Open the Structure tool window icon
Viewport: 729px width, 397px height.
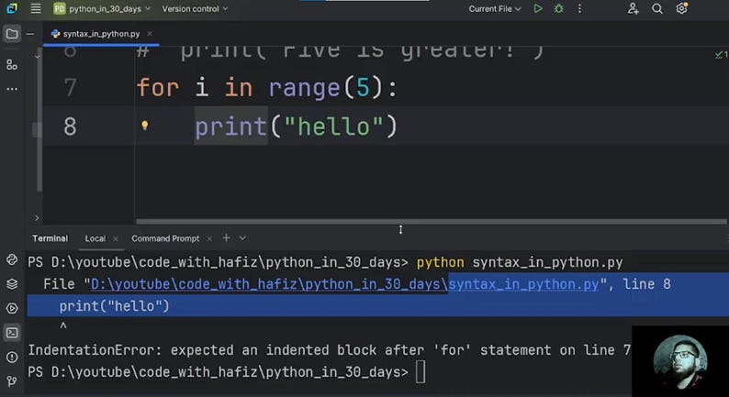point(12,64)
